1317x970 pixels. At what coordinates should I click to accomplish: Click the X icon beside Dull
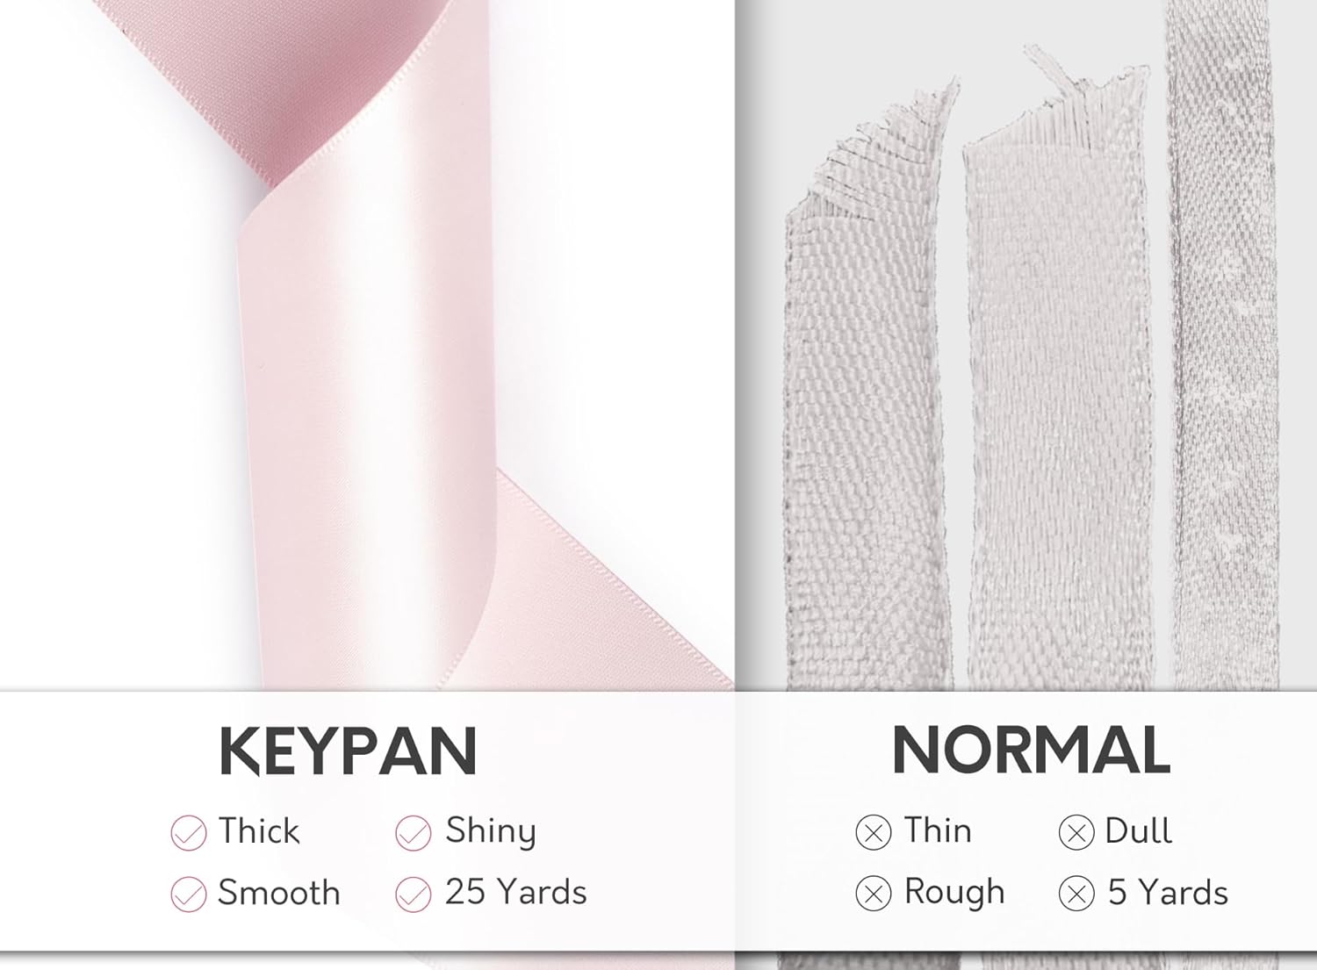tap(1076, 832)
